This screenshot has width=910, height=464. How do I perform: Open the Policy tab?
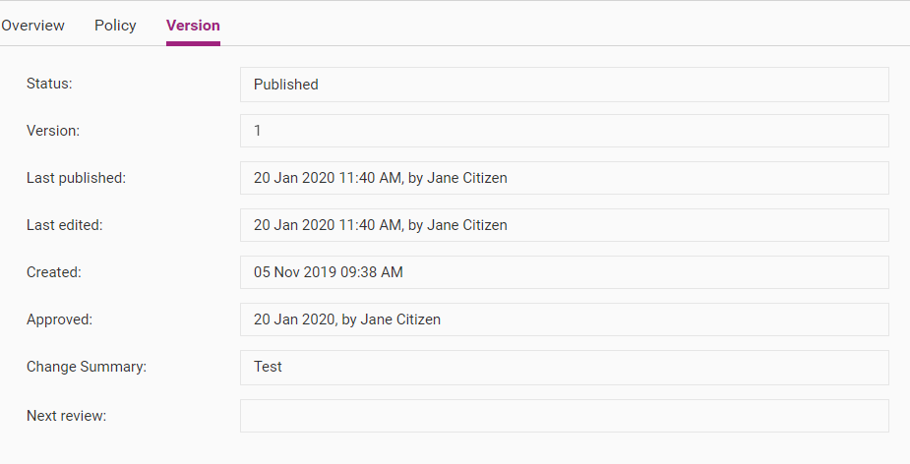(115, 26)
